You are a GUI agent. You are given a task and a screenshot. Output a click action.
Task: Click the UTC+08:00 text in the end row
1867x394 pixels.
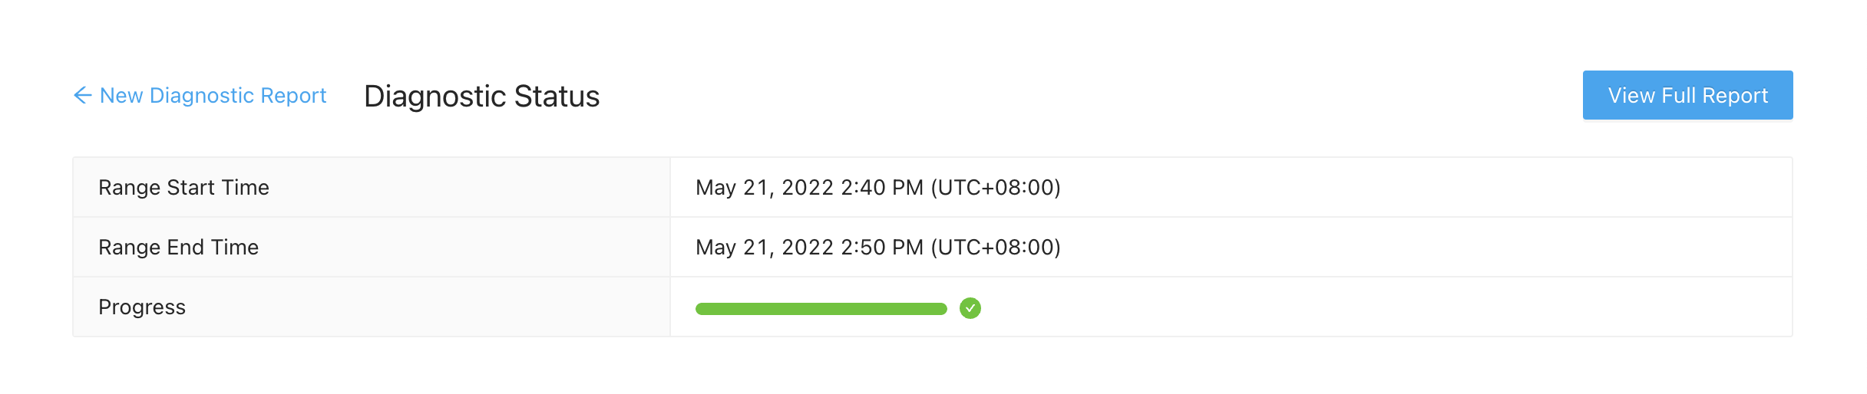coord(996,248)
